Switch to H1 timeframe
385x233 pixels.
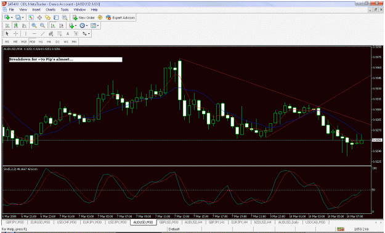tap(41, 41)
